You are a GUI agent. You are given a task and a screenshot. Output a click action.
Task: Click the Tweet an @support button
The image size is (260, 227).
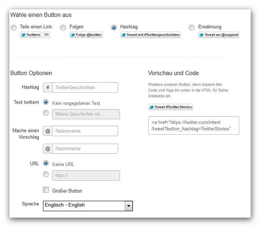tap(219, 35)
